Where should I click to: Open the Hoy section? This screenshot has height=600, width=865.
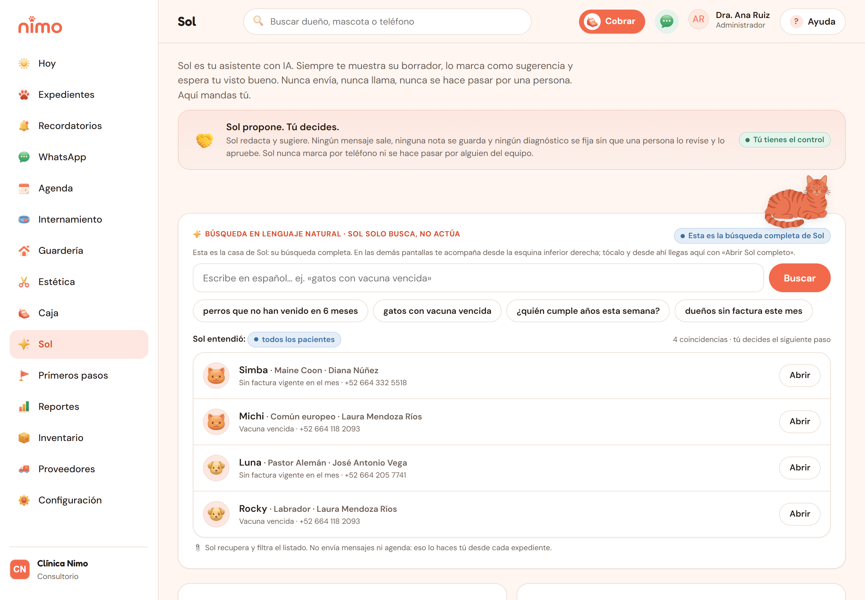(x=79, y=64)
